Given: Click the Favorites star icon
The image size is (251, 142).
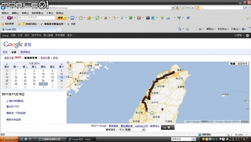Looking at the screenshot, I should [x=3, y=24].
